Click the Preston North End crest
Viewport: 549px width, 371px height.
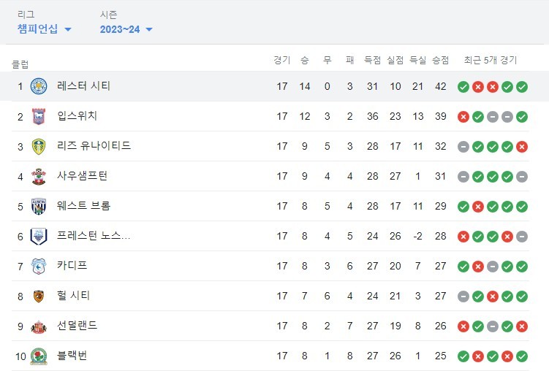click(39, 236)
